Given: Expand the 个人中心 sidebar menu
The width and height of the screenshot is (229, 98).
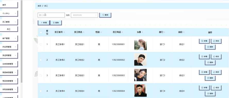Looking at the screenshot, I should point(9,14).
